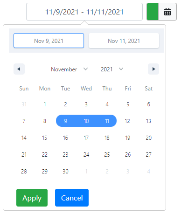Choose November 13 on the calendar

[x=149, y=121]
